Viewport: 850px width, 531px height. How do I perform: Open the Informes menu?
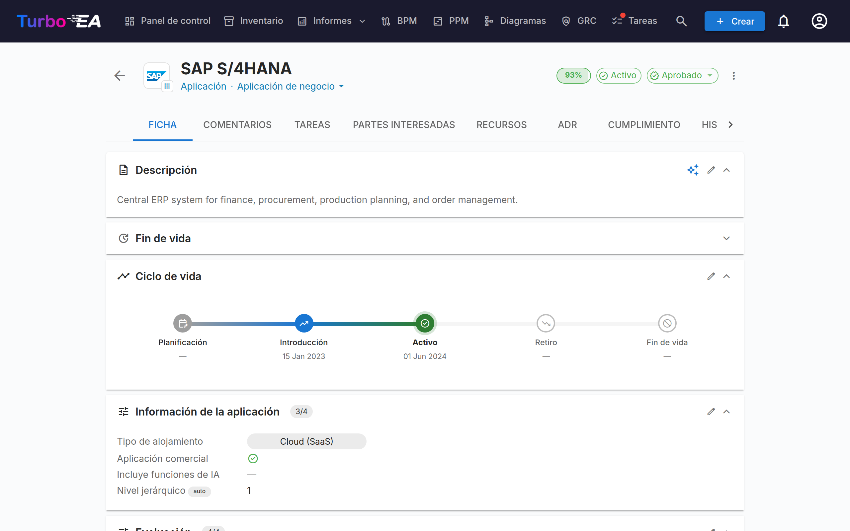[332, 21]
